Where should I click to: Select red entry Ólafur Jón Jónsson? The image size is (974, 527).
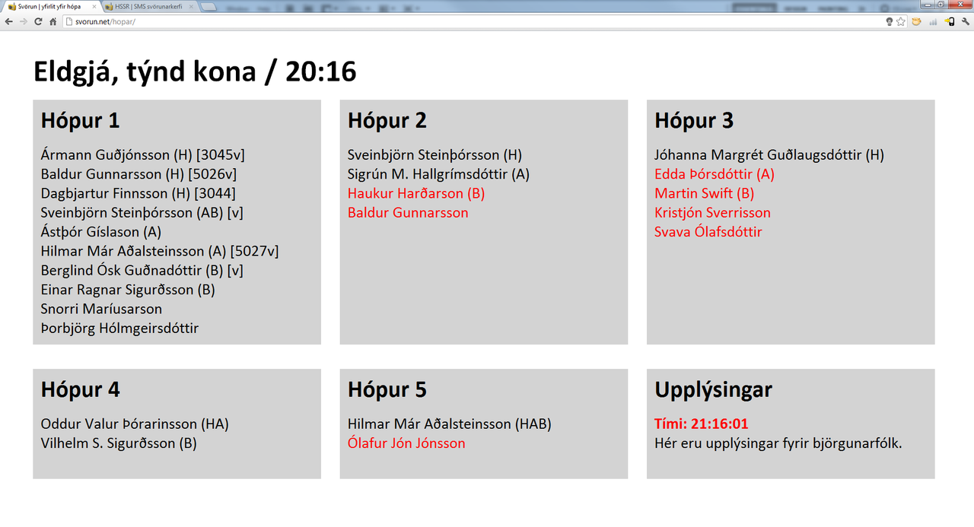406,443
